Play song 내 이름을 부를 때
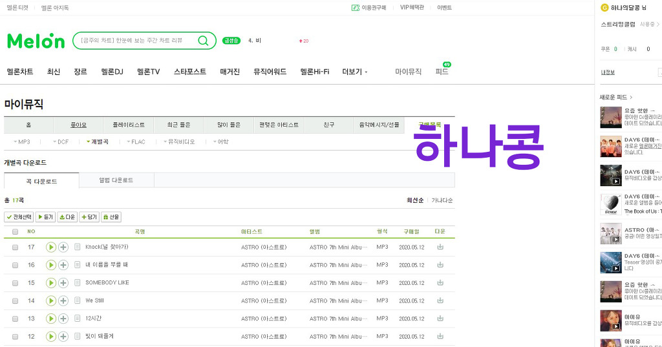 pyautogui.click(x=50, y=265)
